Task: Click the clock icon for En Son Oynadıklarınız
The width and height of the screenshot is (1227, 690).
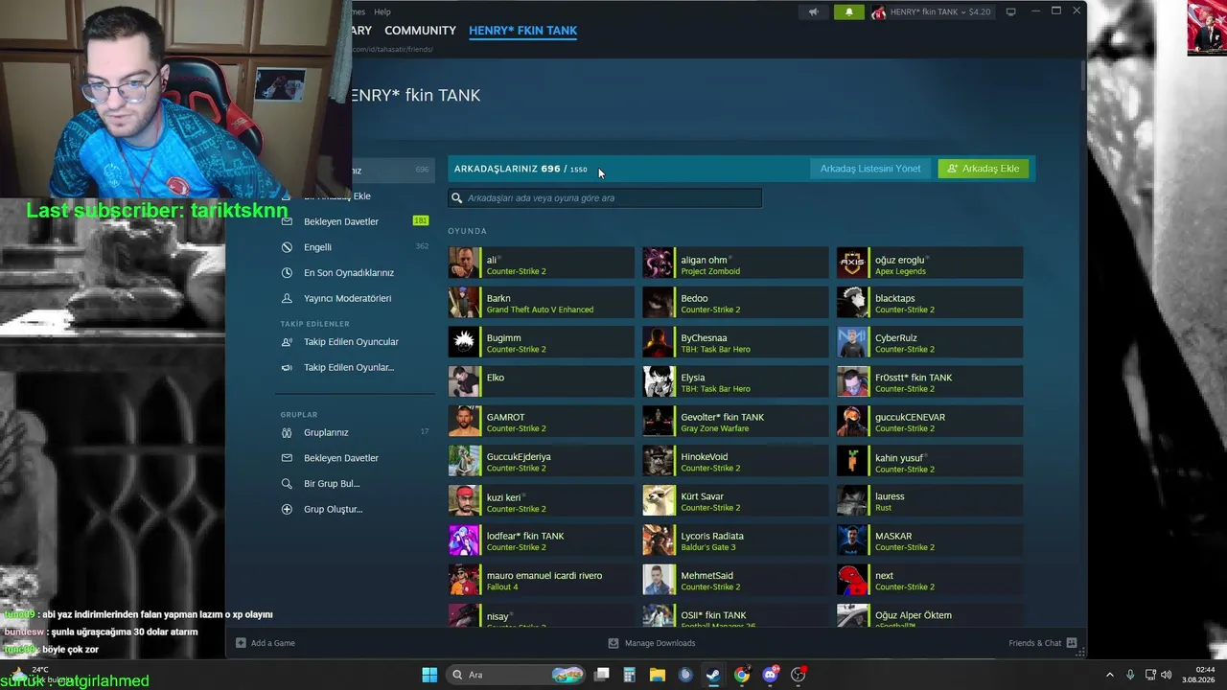Action: coord(287,273)
